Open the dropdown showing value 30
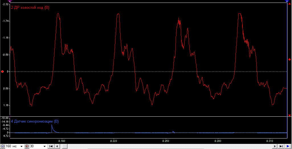292x149 pixels. tap(44, 146)
